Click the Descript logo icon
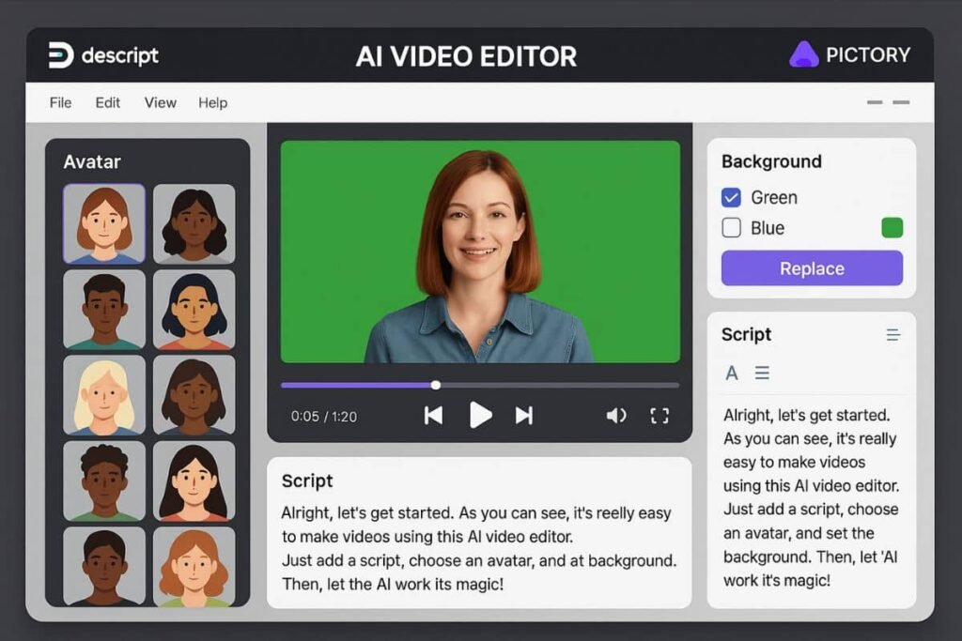Viewport: 962px width, 641px height. tap(61, 55)
